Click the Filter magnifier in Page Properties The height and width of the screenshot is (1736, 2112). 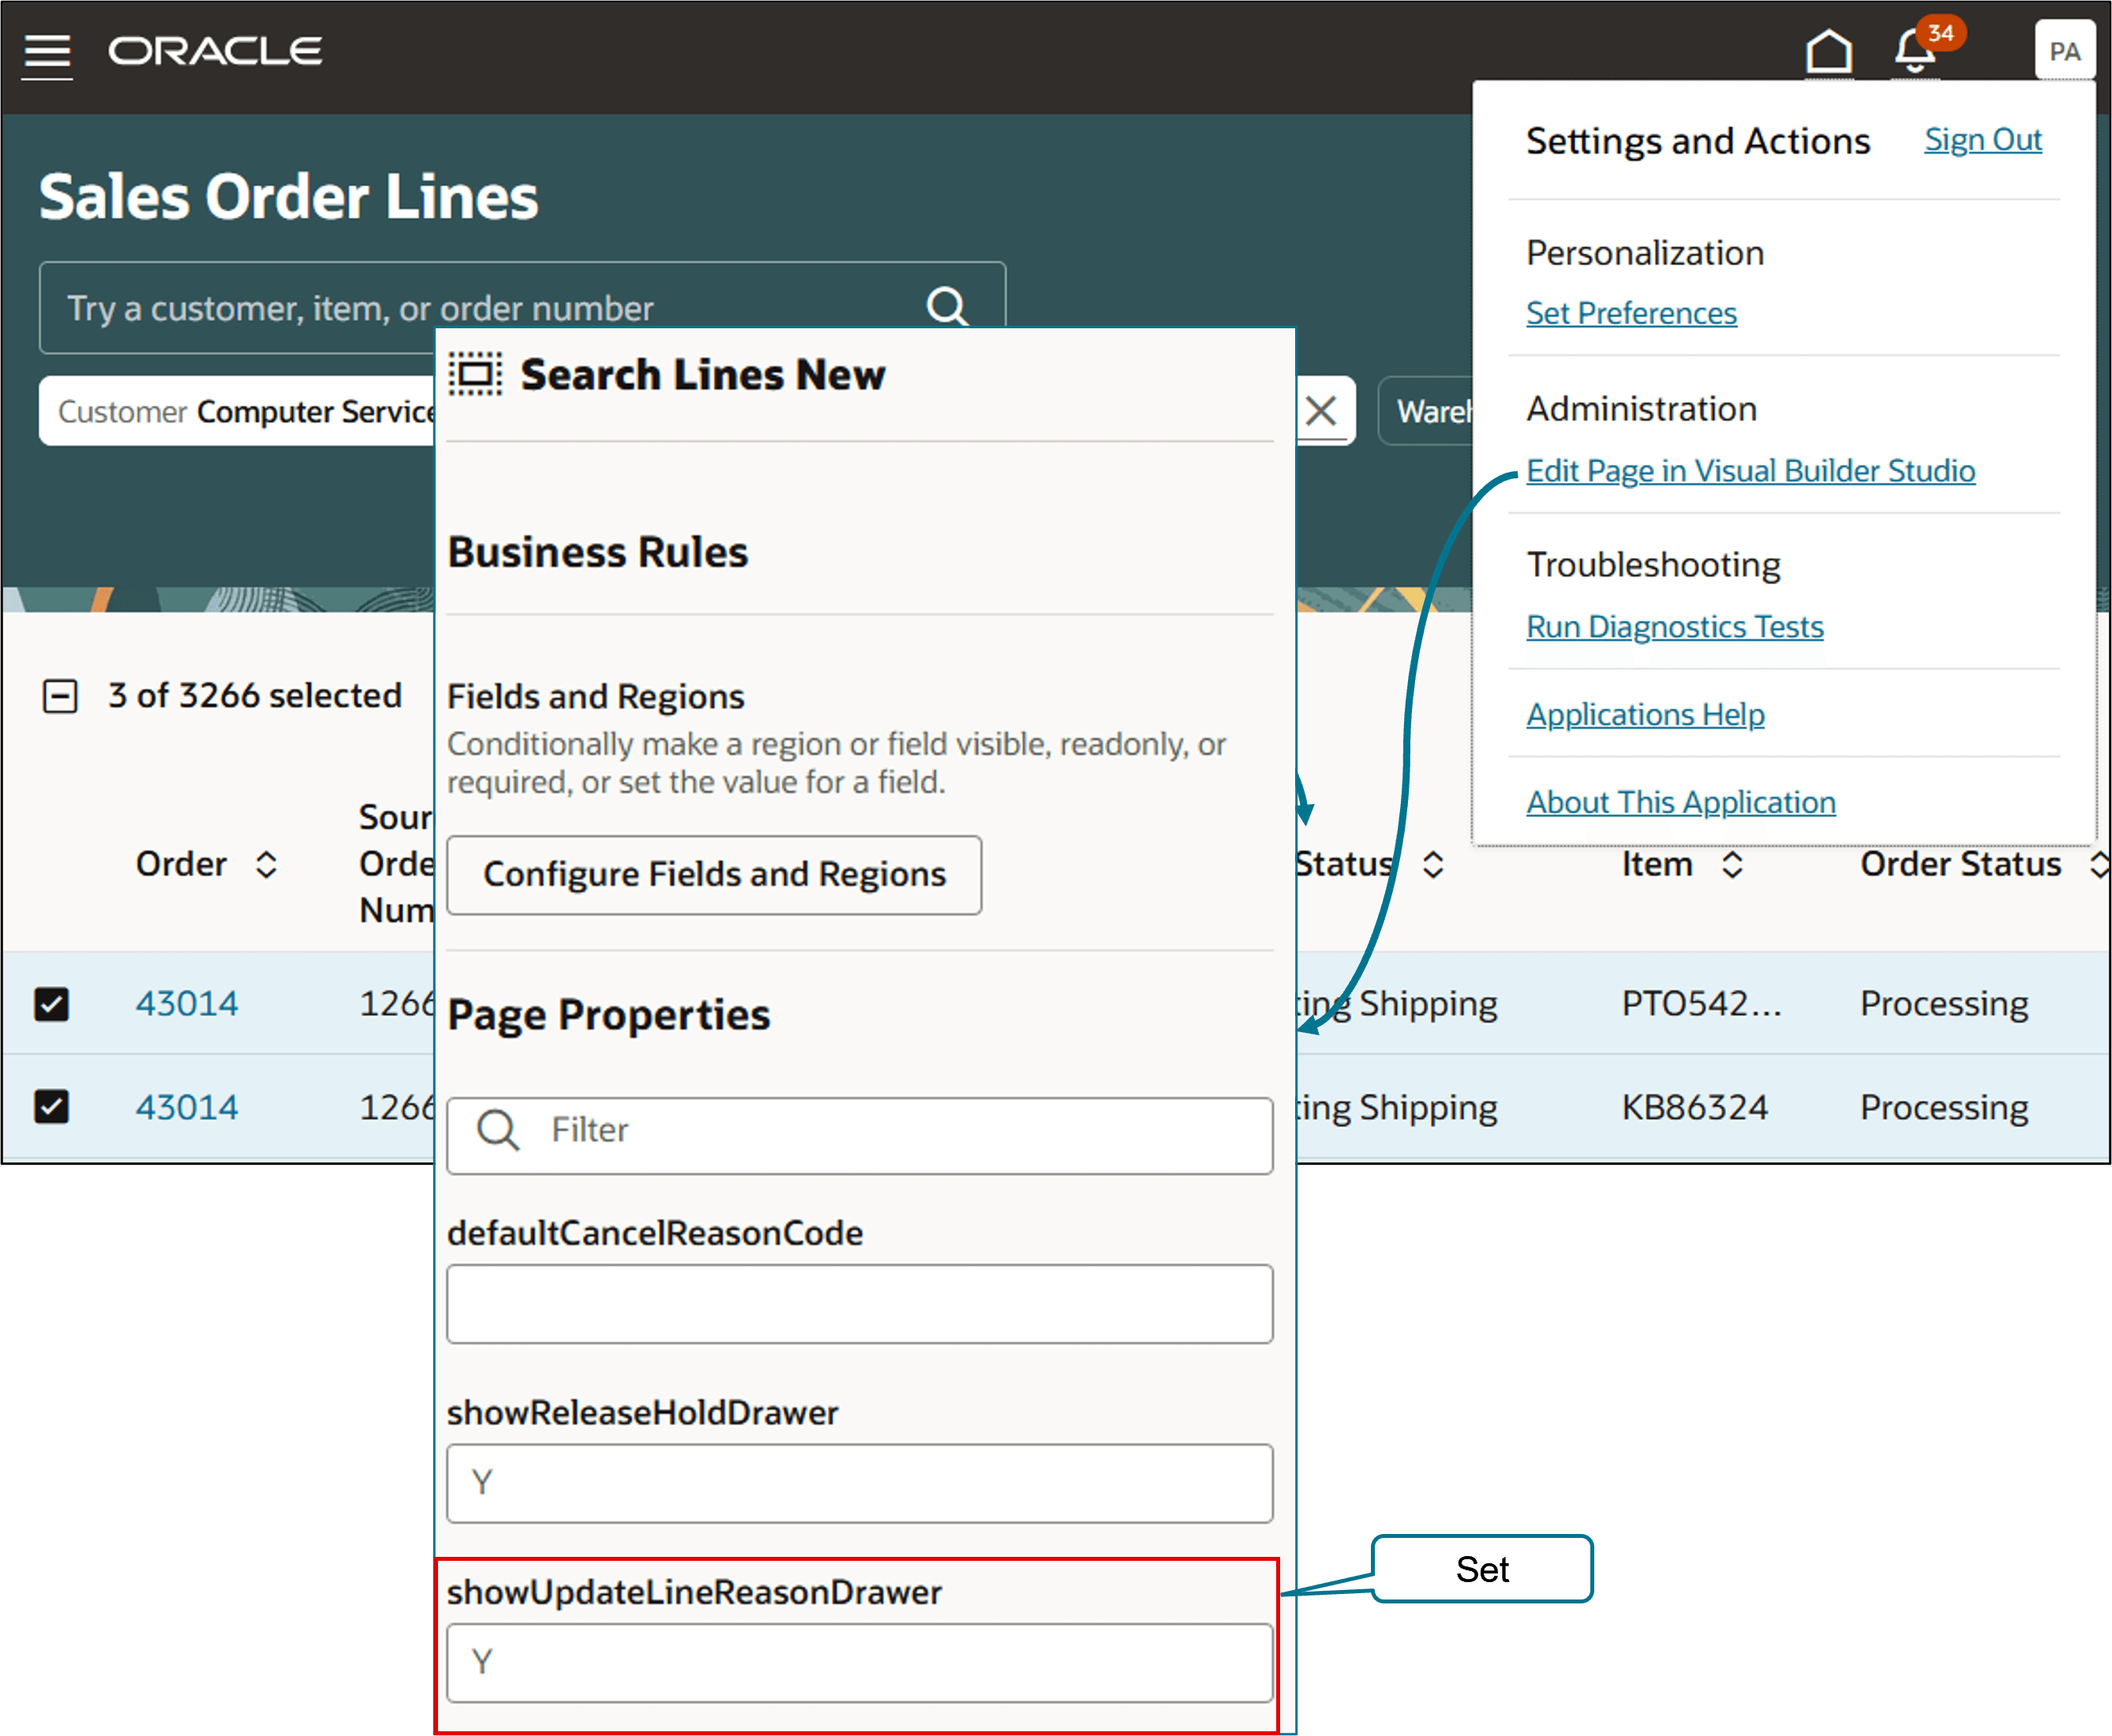pyautogui.click(x=498, y=1131)
